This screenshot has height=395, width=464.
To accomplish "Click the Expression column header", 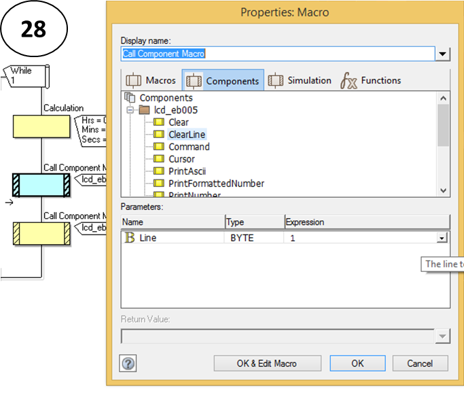I will [368, 222].
